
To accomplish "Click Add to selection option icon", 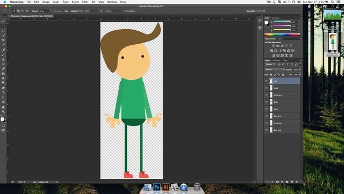I will click(18, 11).
